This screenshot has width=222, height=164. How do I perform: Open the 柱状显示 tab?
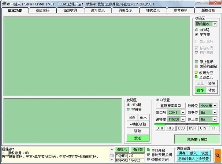coord(153,10)
